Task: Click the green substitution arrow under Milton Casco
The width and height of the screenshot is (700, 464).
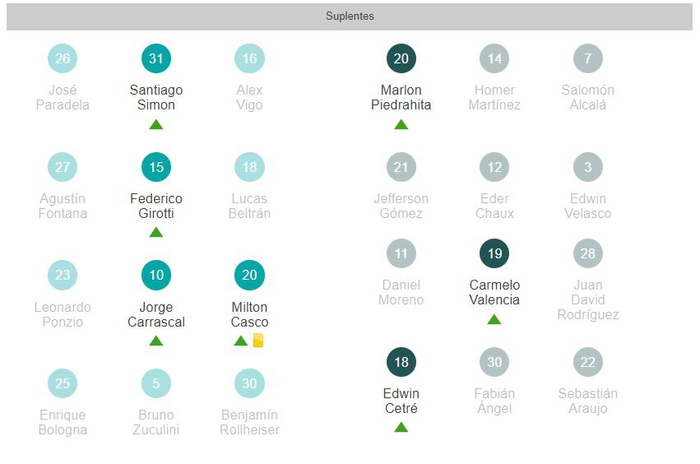Action: coord(240,341)
